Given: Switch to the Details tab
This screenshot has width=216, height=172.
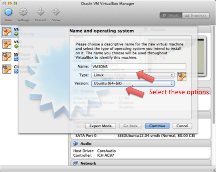Looking at the screenshot, I should tap(171, 15).
